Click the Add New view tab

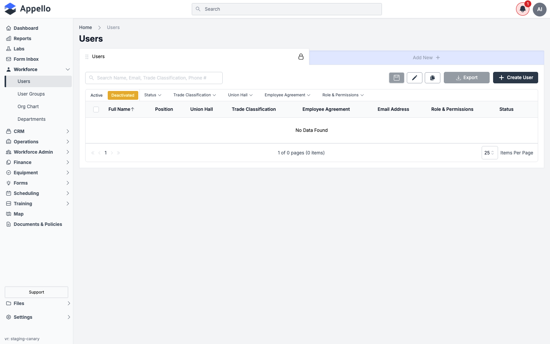point(426,58)
